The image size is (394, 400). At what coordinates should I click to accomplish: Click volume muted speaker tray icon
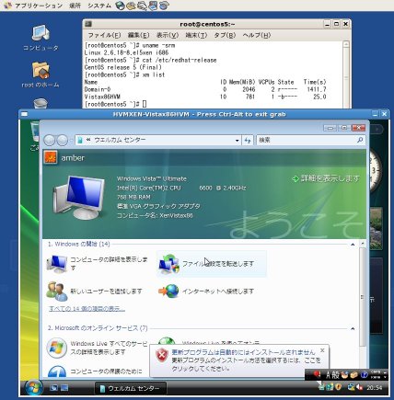(359, 388)
